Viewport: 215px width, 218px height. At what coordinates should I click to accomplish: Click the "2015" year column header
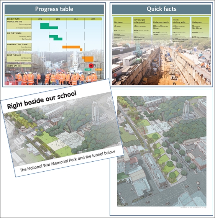93,19
